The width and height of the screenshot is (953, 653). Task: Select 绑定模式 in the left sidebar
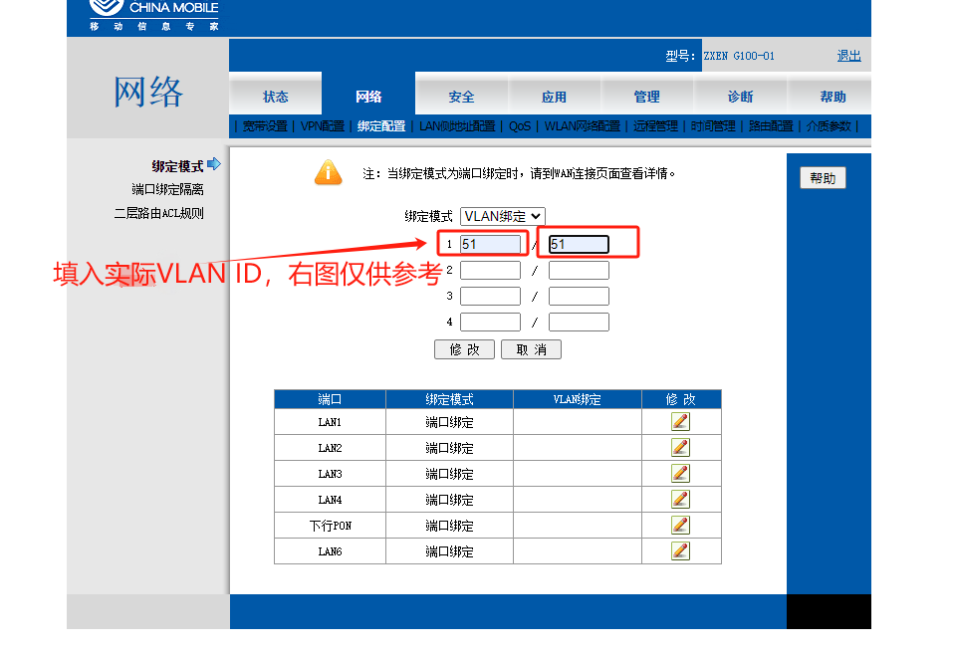click(177, 166)
